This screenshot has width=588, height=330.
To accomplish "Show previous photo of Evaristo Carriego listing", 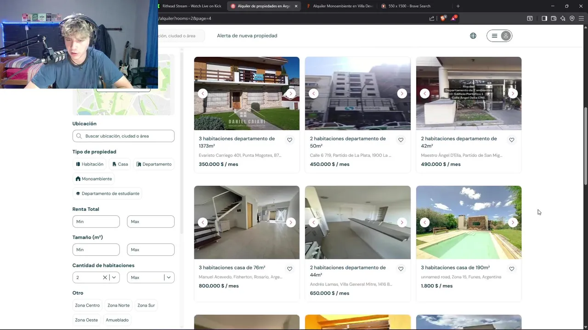I will [x=203, y=93].
